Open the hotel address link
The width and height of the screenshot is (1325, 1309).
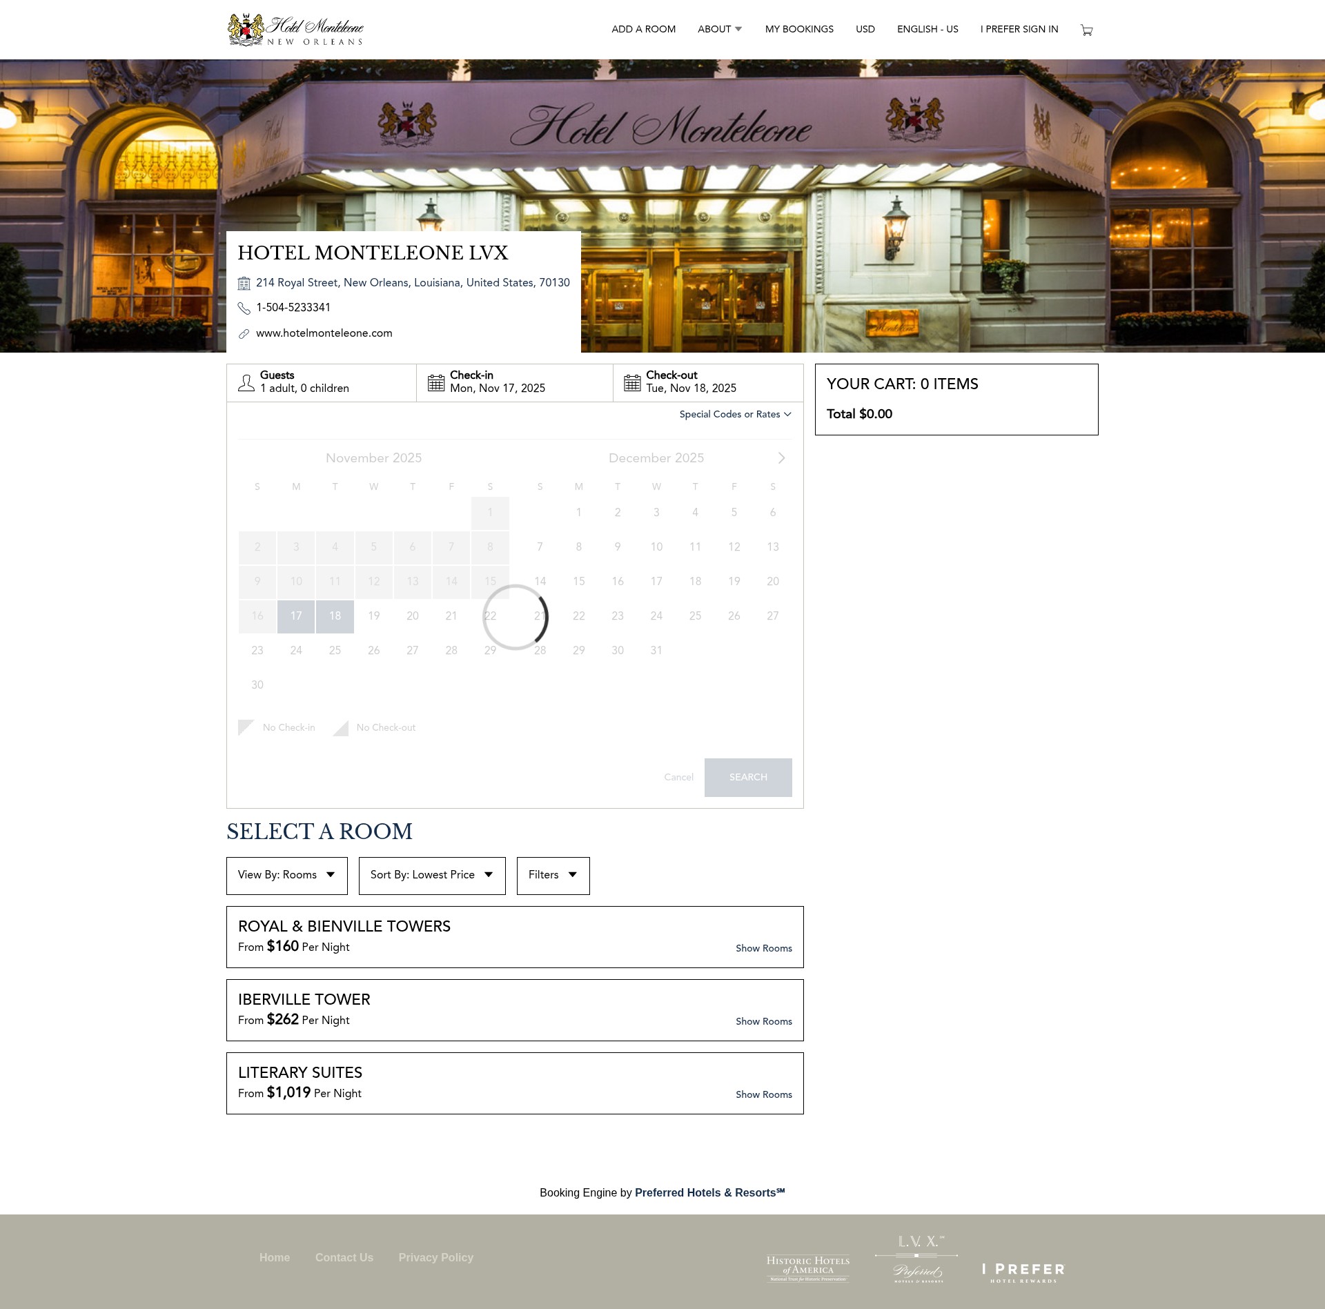click(x=413, y=283)
